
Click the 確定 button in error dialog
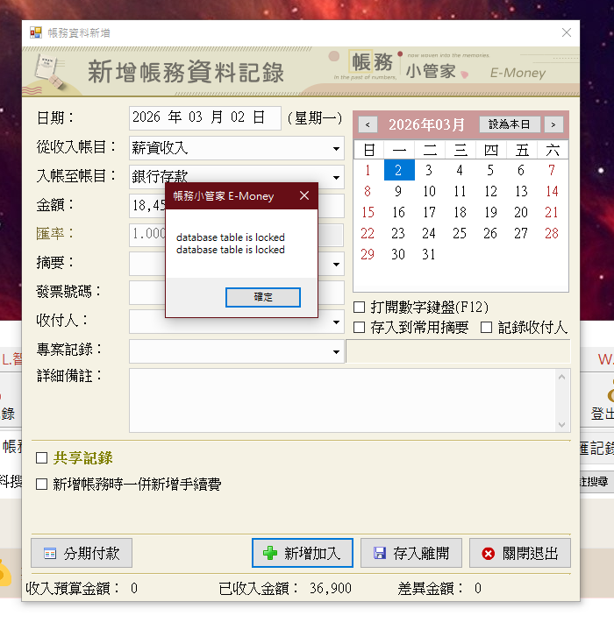click(x=263, y=297)
